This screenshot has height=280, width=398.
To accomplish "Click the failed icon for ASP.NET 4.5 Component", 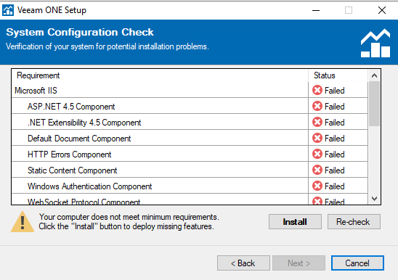I will 317,106.
